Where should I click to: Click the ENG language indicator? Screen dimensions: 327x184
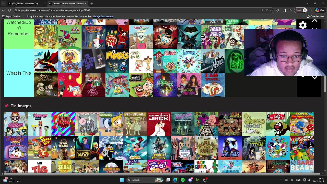pyautogui.click(x=298, y=180)
